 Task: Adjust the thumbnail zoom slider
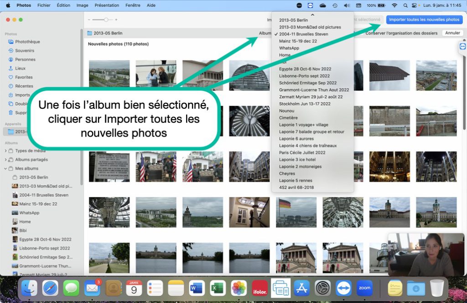106,20
